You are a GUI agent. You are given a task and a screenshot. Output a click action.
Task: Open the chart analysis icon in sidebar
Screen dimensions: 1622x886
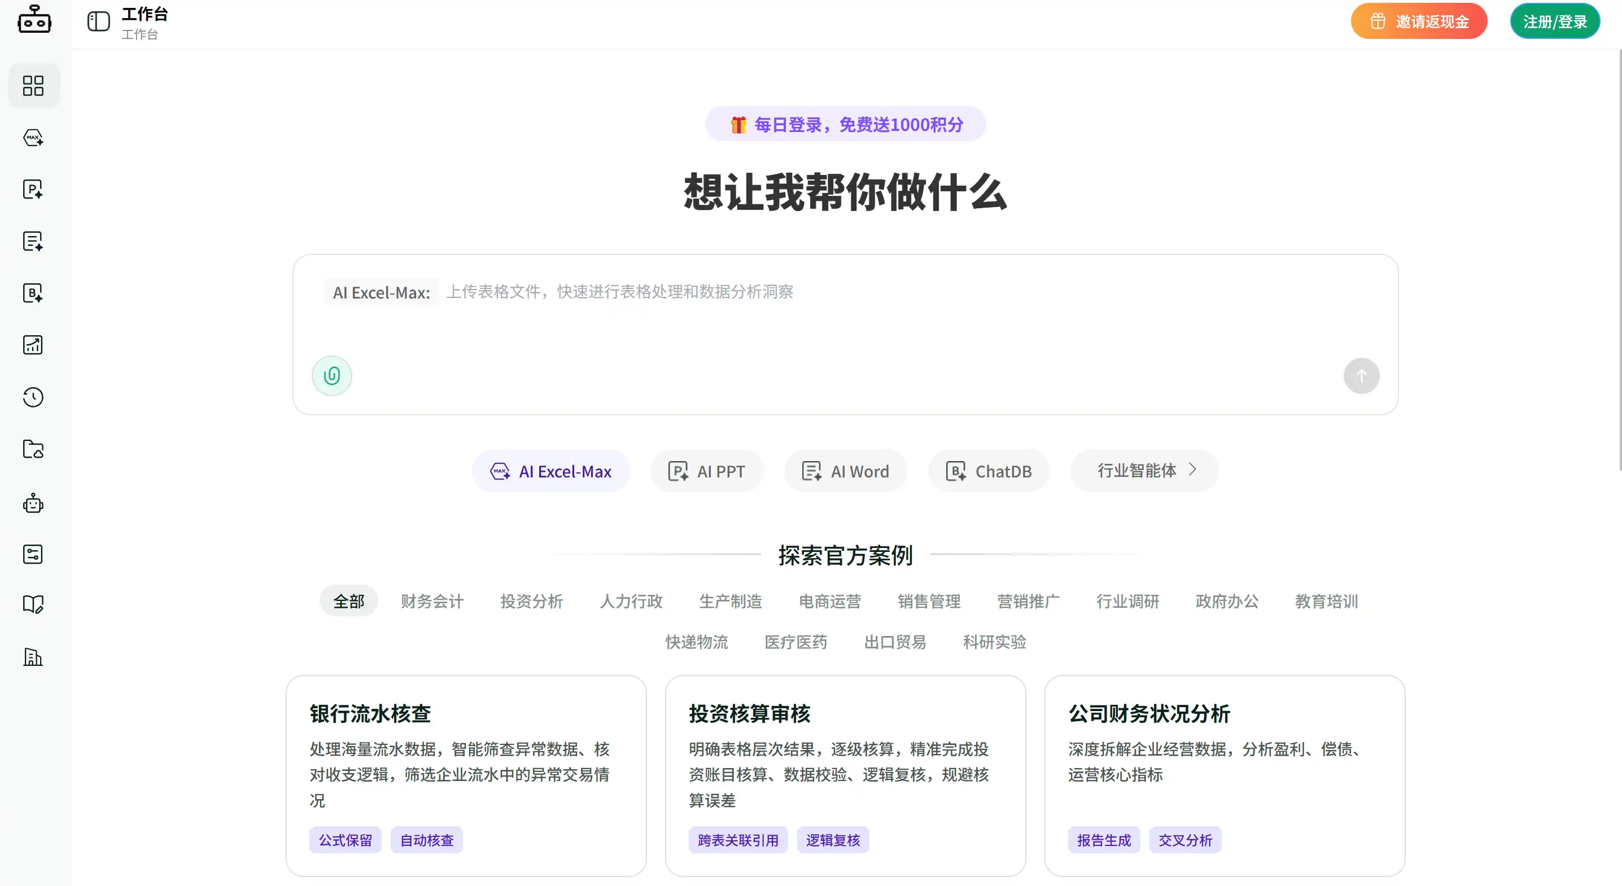[33, 345]
